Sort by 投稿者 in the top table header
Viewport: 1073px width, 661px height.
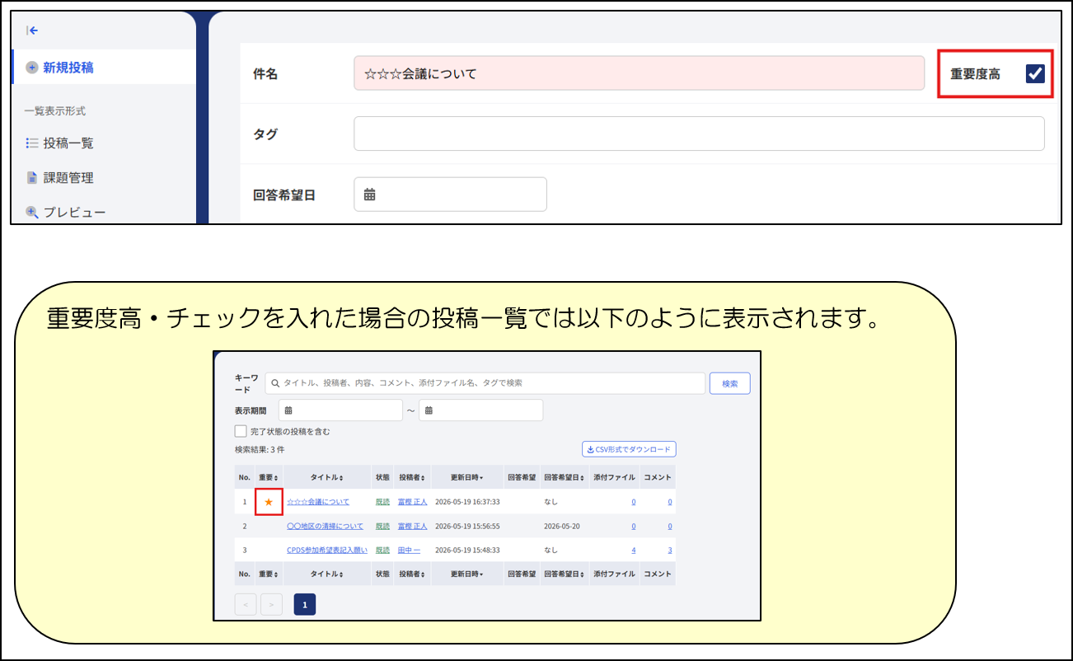point(412,477)
